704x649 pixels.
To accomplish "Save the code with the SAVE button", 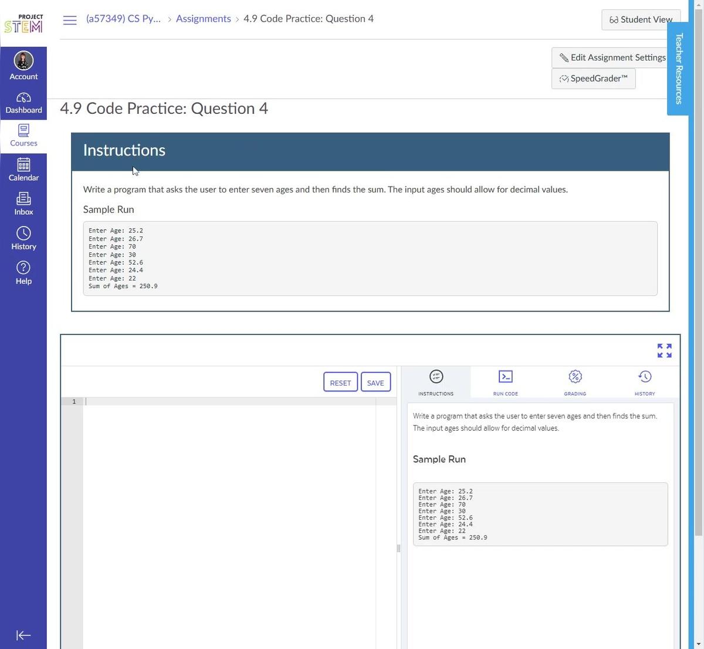I will (x=375, y=382).
